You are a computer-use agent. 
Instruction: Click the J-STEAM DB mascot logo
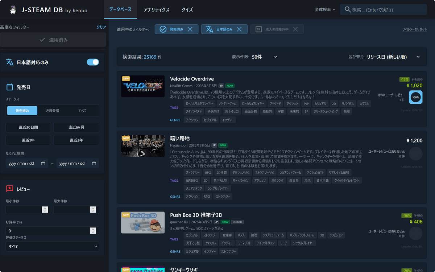(13, 9)
